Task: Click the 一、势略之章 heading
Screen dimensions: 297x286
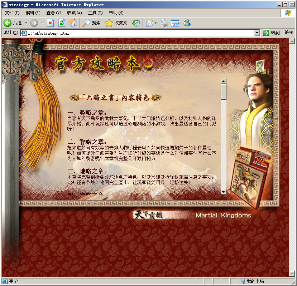Action: pyautogui.click(x=87, y=113)
